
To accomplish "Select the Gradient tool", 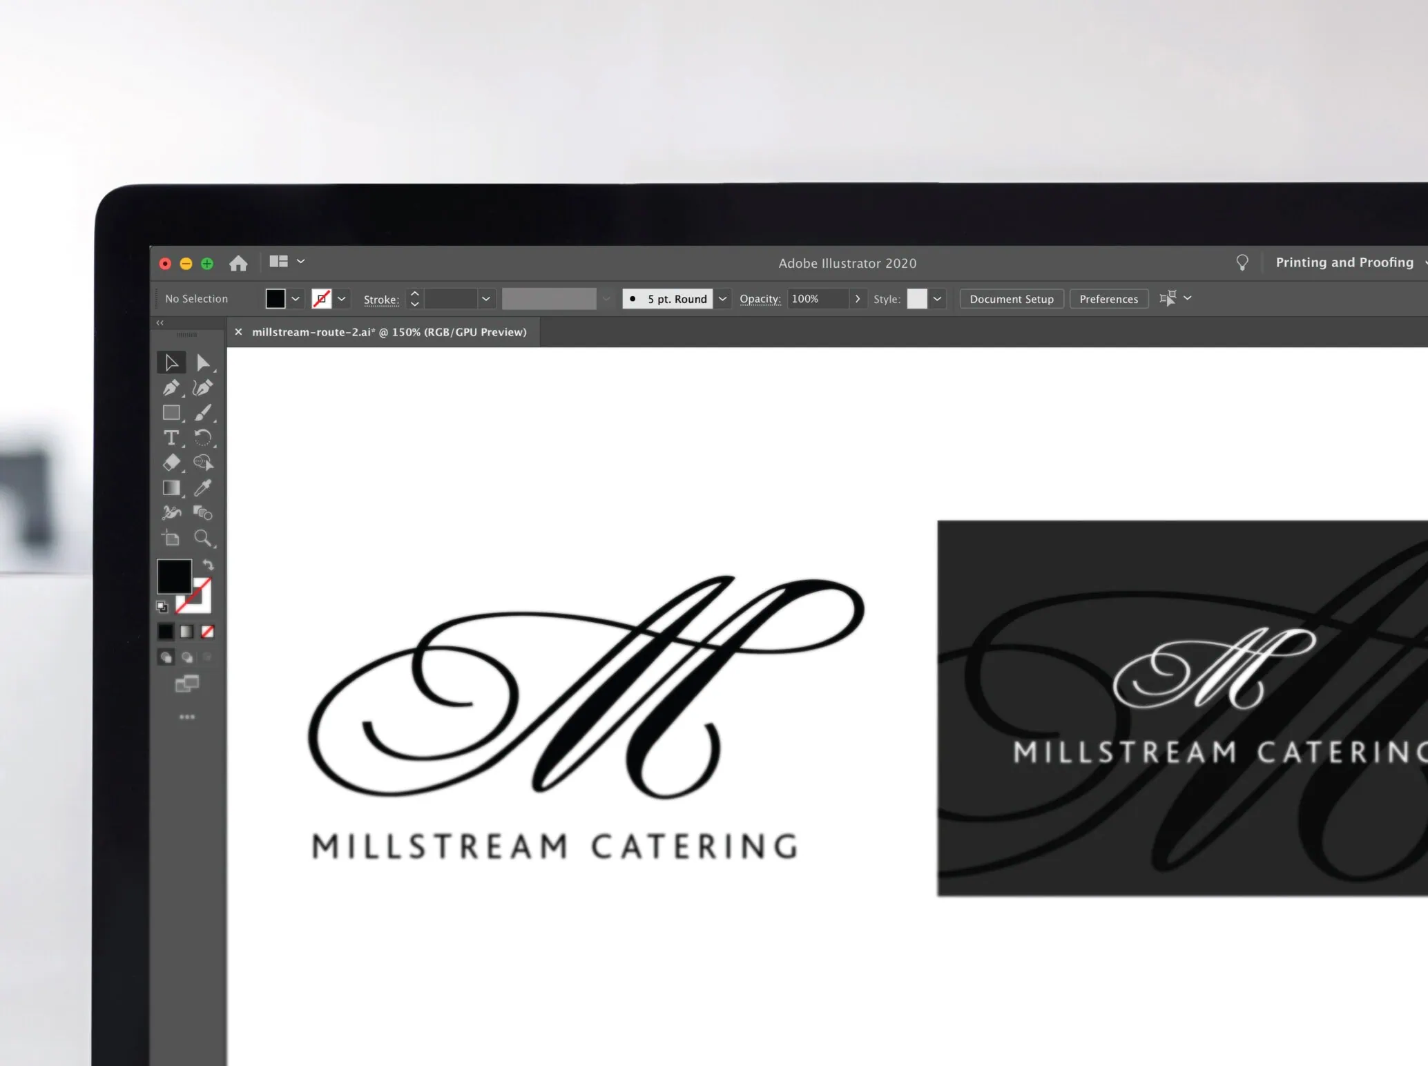I will [171, 487].
